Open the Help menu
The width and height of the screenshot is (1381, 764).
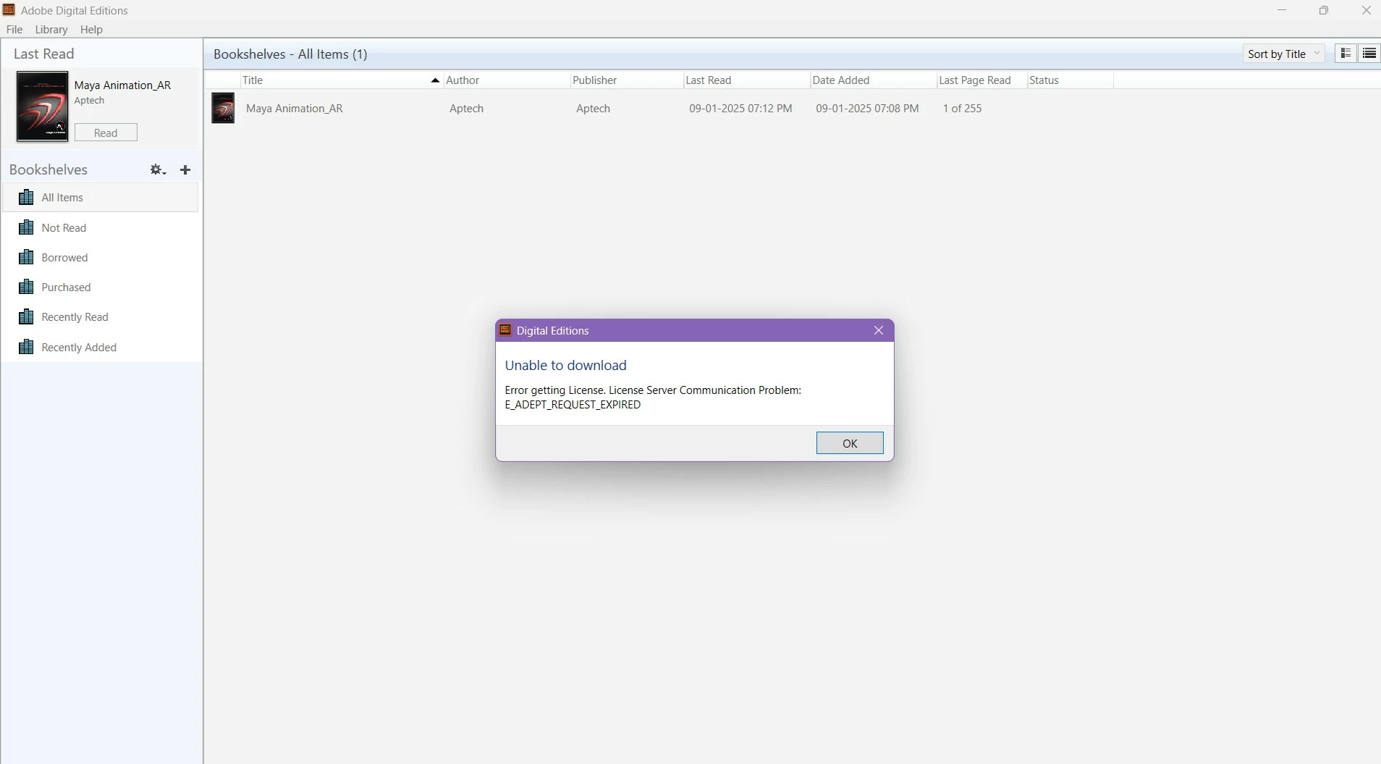point(91,30)
